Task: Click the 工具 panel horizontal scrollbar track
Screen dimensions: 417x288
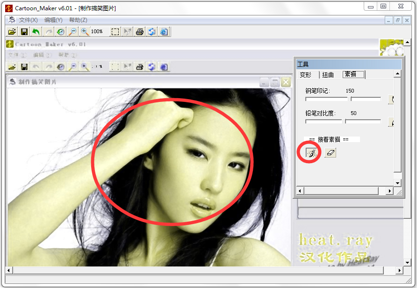Action: tap(345, 191)
